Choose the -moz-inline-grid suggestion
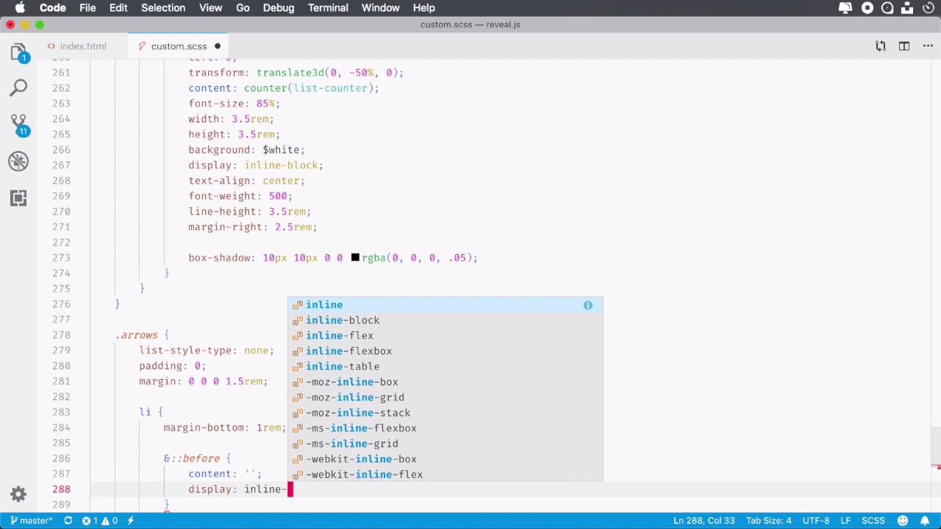This screenshot has width=941, height=529. 445,397
